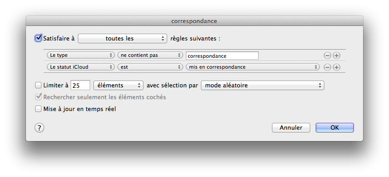This screenshot has width=389, height=177.
Task: Add a rule after 'Le statut iCloud' row
Action: point(337,67)
